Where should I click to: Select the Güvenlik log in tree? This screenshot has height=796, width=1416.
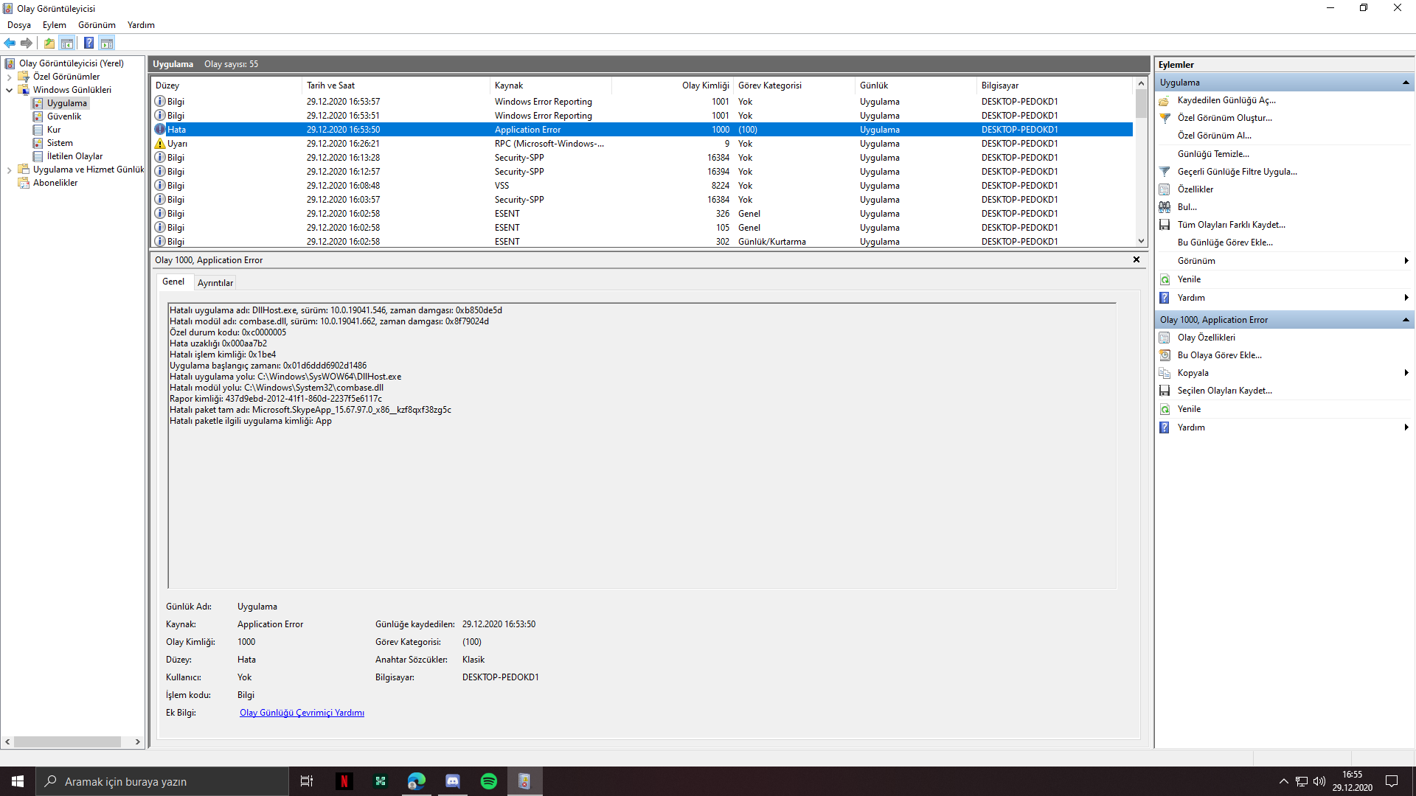pos(64,116)
